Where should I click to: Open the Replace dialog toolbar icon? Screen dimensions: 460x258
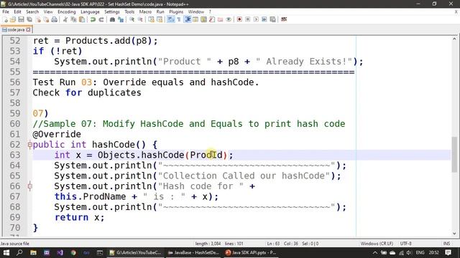pos(121,19)
